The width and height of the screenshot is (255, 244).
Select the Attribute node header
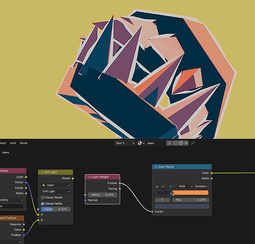[x=13, y=171]
